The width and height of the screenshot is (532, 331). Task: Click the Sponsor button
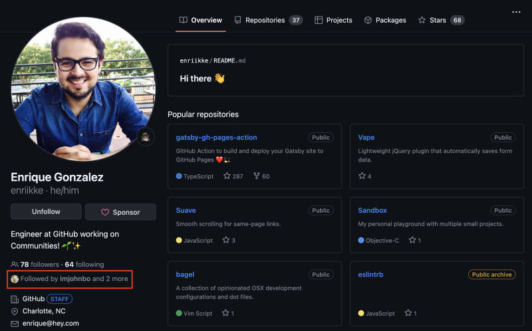(x=120, y=212)
